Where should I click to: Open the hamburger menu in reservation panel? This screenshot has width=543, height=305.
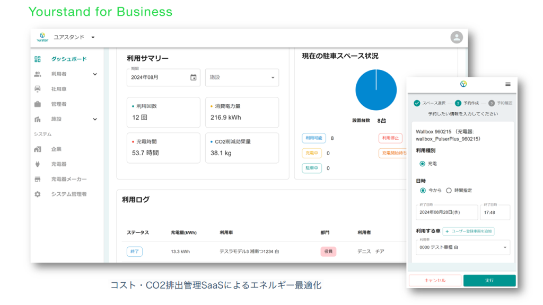[507, 85]
